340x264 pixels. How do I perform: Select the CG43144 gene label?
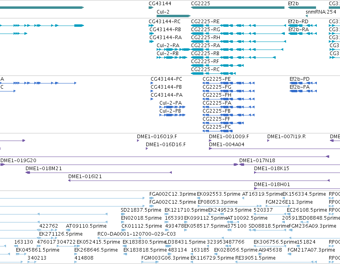pyautogui.click(x=160, y=4)
